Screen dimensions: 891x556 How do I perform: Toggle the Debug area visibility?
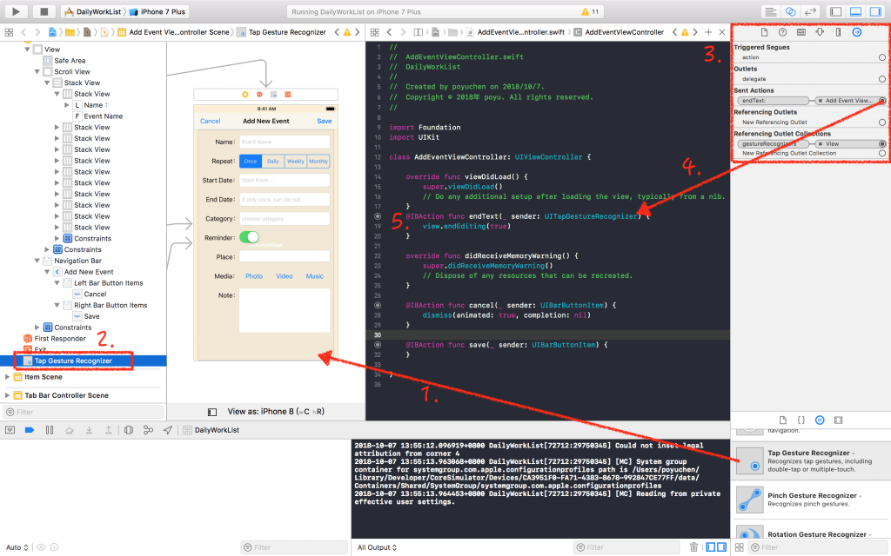pos(856,11)
